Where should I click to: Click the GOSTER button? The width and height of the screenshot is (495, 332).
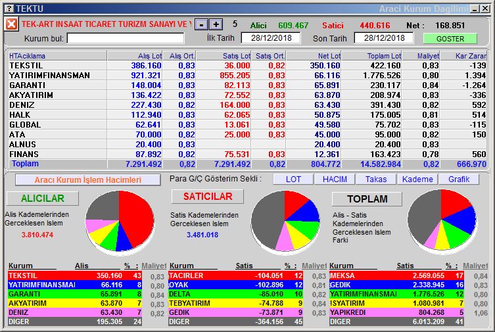(450, 39)
